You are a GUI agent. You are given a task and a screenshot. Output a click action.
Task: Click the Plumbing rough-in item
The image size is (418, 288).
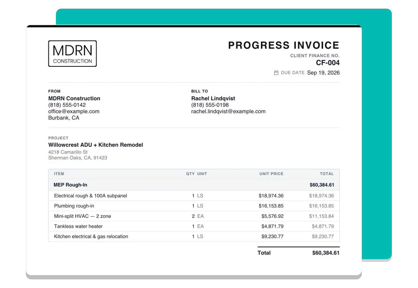pos(74,206)
